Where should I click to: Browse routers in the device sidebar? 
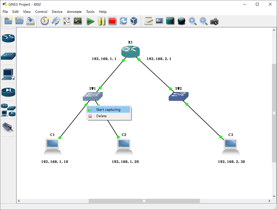pos(8,38)
